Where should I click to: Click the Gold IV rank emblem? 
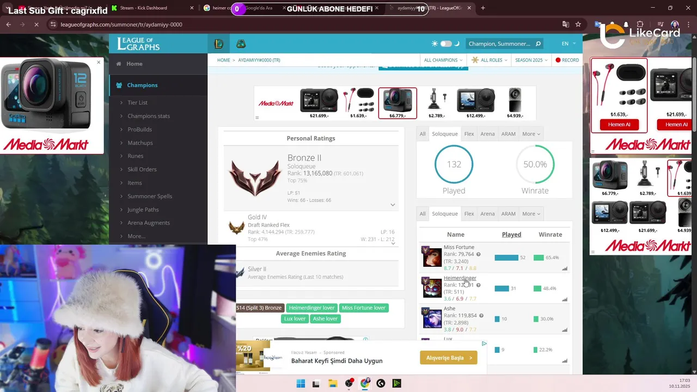[236, 228]
